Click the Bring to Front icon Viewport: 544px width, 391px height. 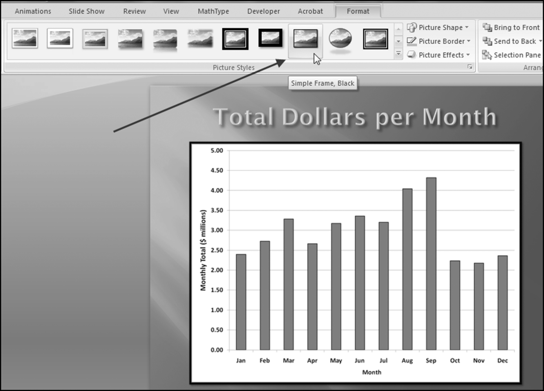pyautogui.click(x=487, y=27)
